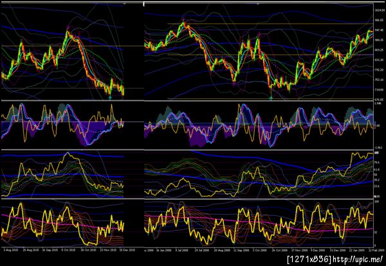Click the 869.25 price scale value

point(380,50)
